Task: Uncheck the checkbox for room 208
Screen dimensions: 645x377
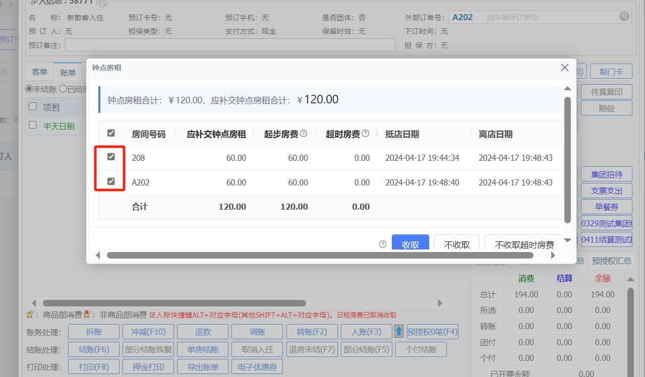Action: pyautogui.click(x=111, y=157)
